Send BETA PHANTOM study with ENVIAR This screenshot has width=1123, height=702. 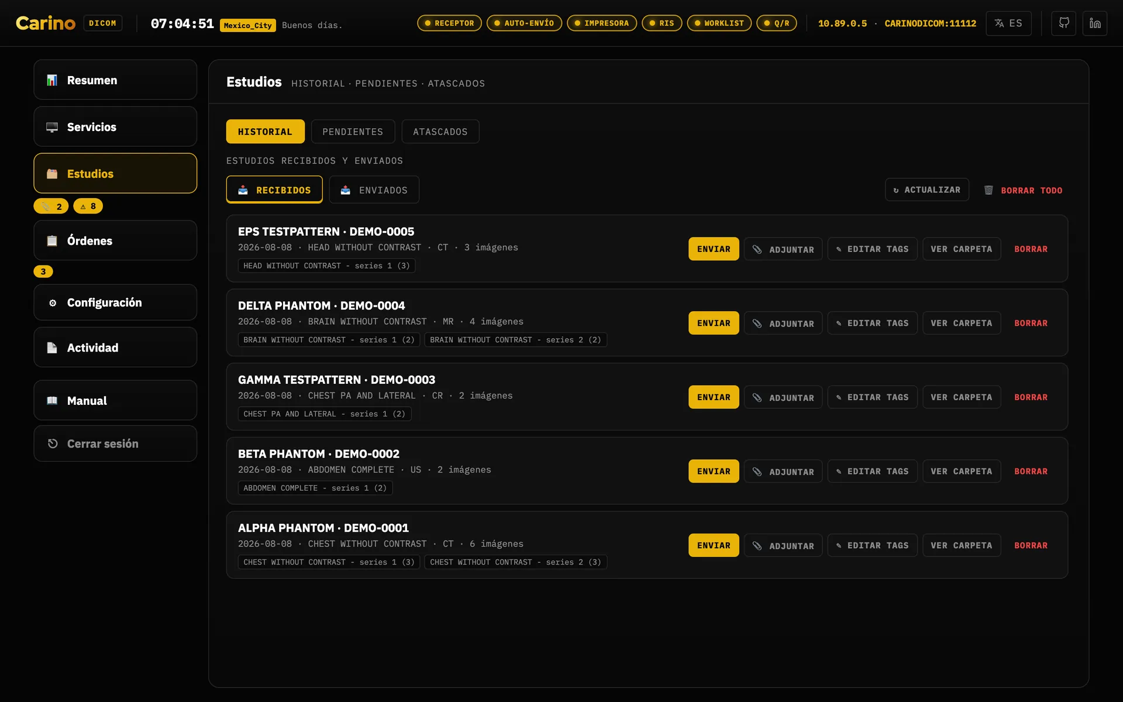click(x=714, y=471)
